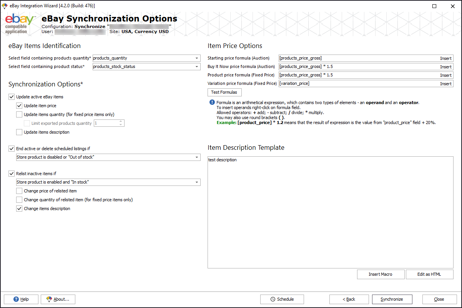This screenshot has height=308, width=462.
Task: Click the eBay compatible application logo
Action: (x=20, y=24)
